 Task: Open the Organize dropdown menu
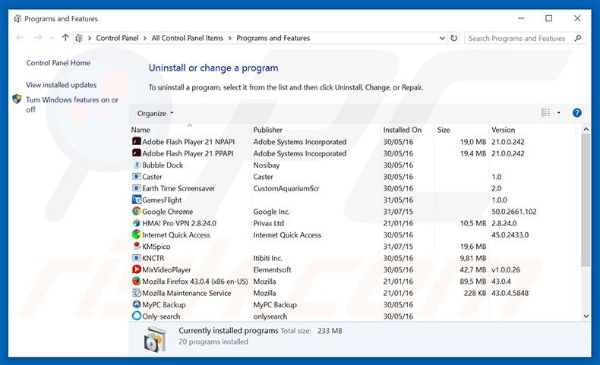point(156,114)
